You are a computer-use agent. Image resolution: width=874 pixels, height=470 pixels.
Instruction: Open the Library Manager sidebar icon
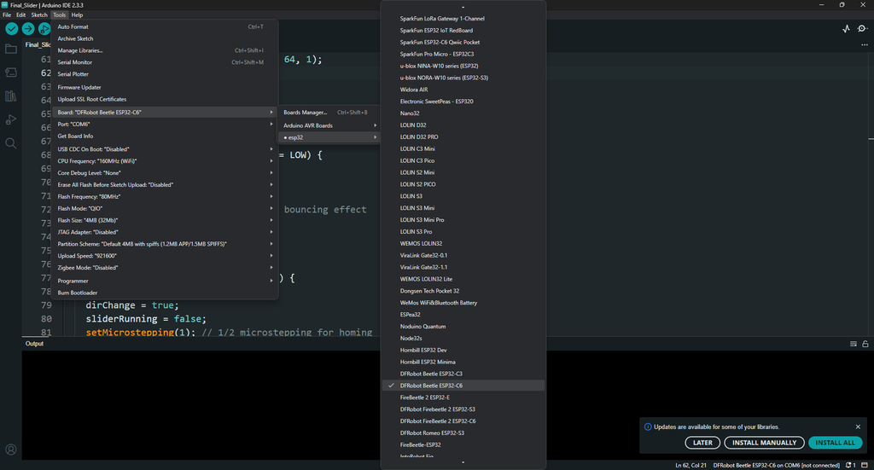click(10, 96)
